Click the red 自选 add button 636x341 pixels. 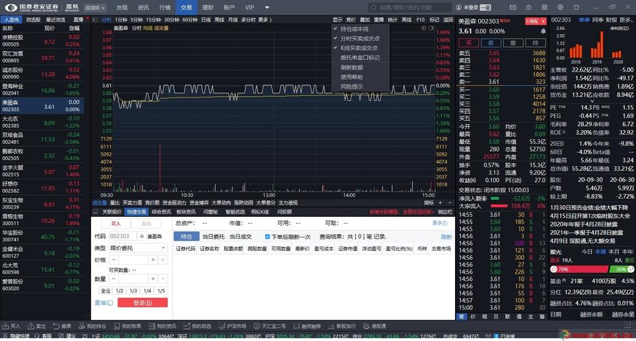[532, 21]
